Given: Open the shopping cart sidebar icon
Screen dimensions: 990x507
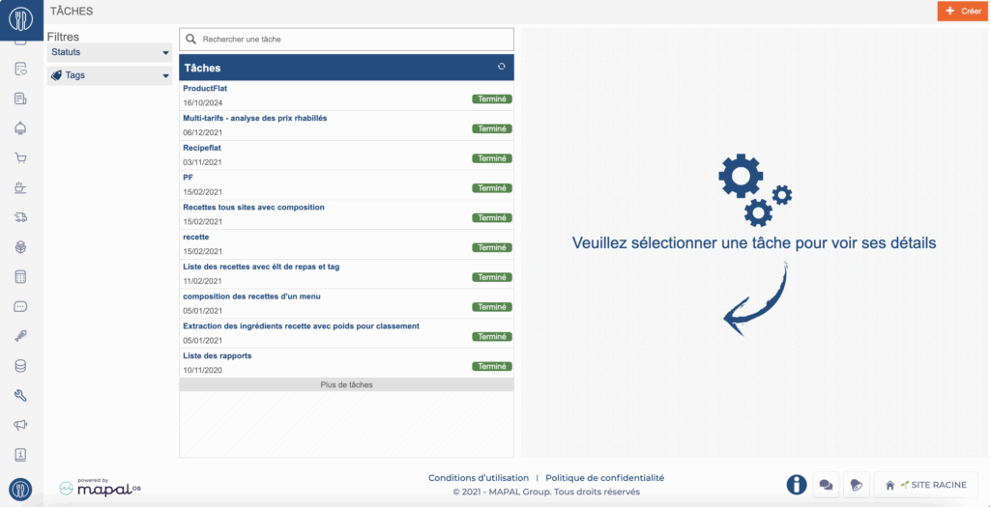Looking at the screenshot, I should tap(20, 158).
